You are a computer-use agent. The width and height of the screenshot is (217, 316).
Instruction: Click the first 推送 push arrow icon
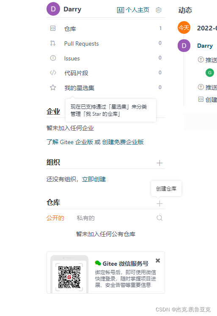[201, 60]
